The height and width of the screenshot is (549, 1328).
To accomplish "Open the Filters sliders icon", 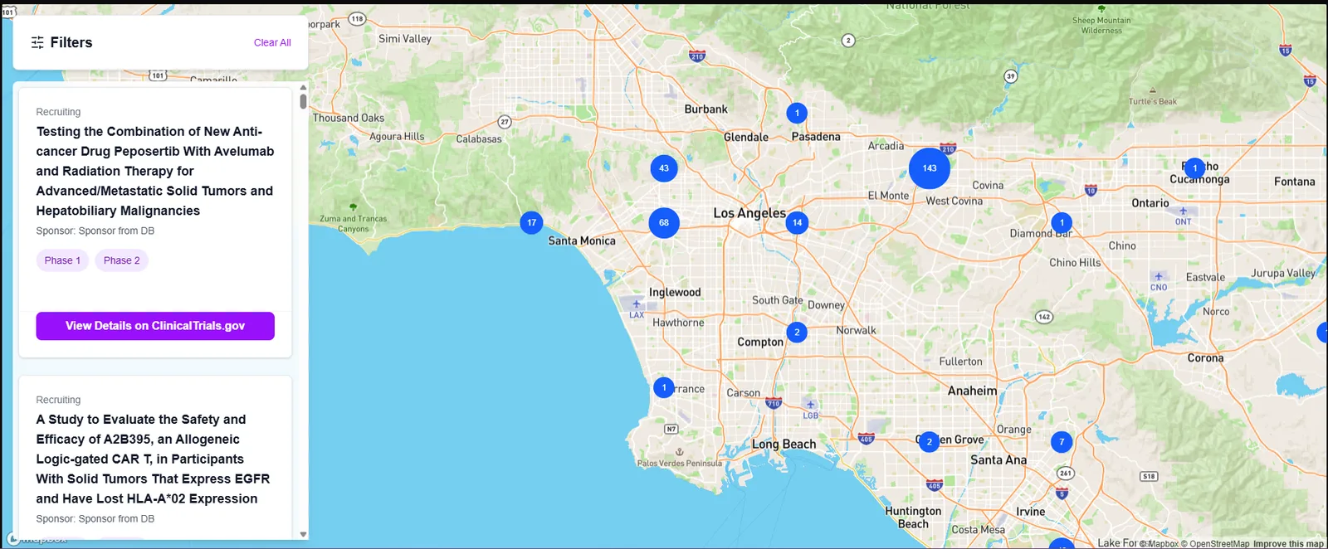I will pyautogui.click(x=37, y=42).
